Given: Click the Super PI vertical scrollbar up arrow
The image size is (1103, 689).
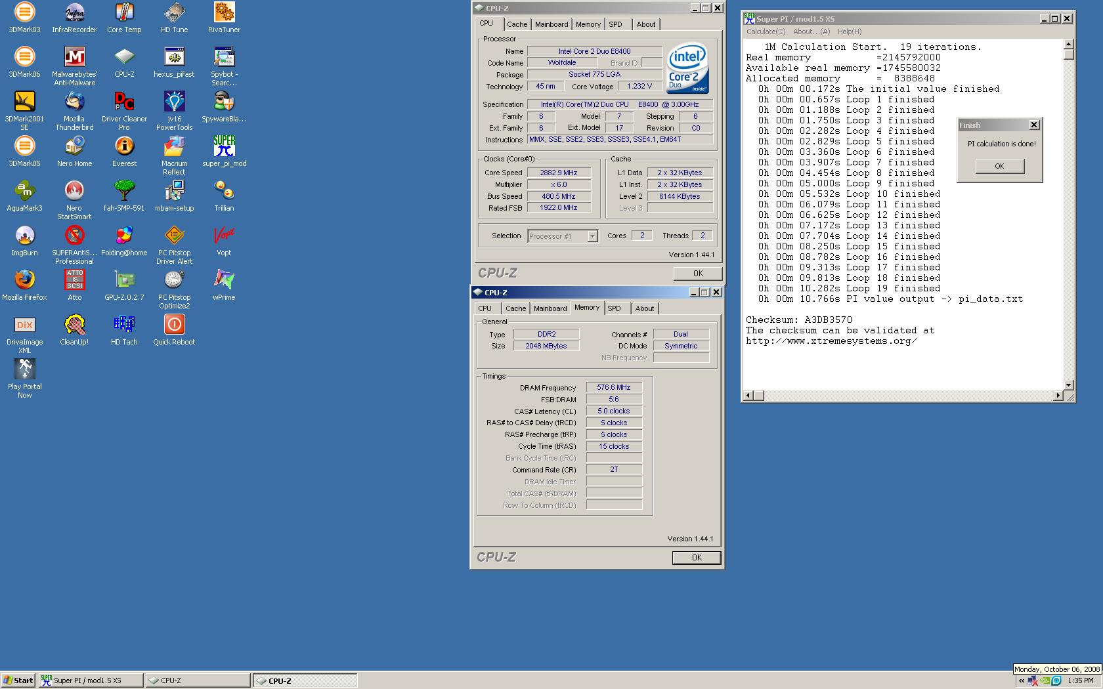Looking at the screenshot, I should pos(1068,44).
